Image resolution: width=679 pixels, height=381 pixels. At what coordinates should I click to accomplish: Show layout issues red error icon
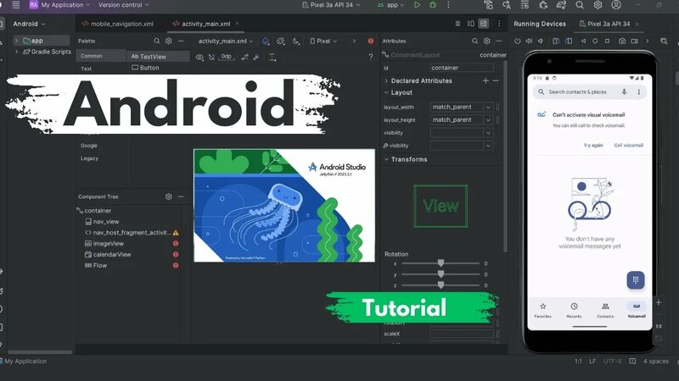pos(371,41)
